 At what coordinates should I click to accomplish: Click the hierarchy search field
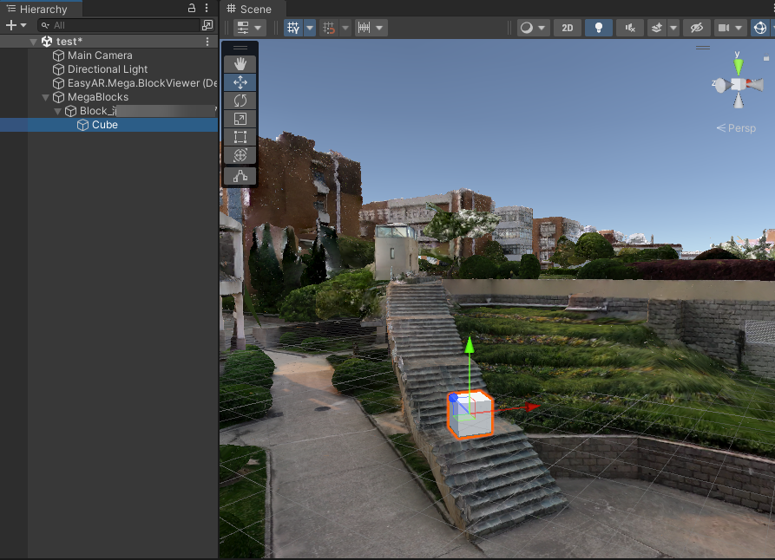(x=122, y=25)
